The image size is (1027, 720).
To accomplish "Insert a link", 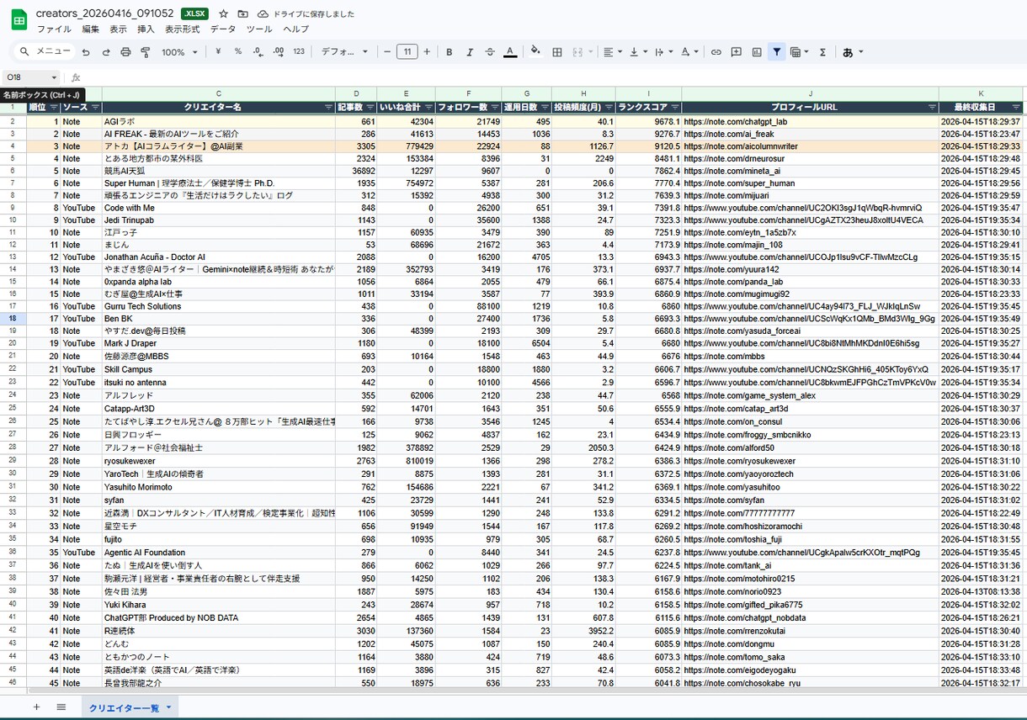I will tap(716, 52).
